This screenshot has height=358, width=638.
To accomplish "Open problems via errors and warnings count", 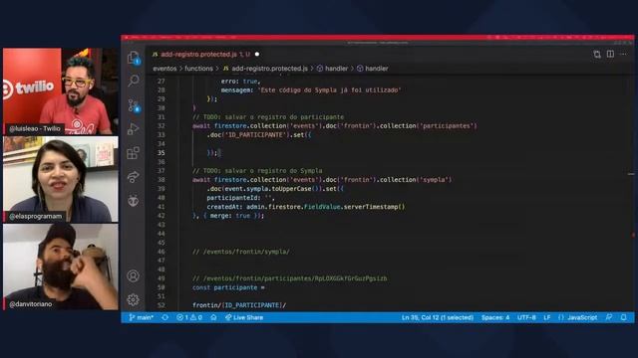I will [189, 317].
